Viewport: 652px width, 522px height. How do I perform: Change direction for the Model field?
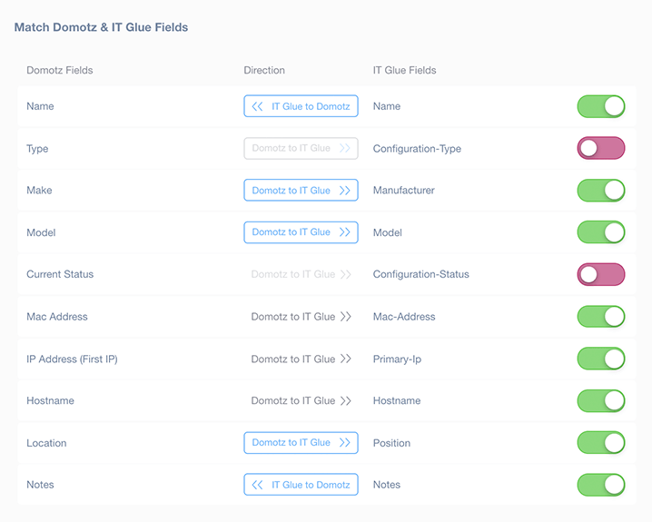[301, 232]
